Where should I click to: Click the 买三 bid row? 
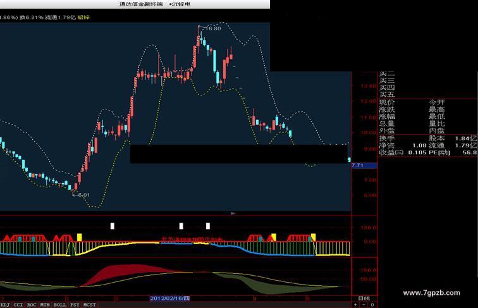coord(387,80)
